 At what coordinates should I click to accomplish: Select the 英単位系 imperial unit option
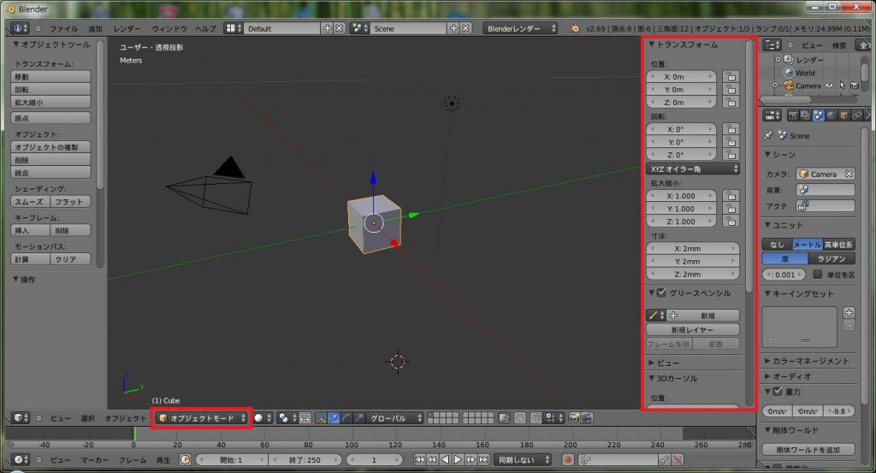[x=838, y=245]
